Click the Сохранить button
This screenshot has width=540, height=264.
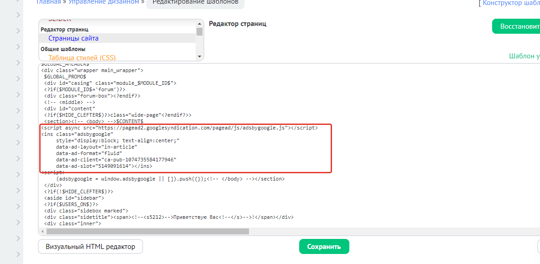(x=324, y=247)
